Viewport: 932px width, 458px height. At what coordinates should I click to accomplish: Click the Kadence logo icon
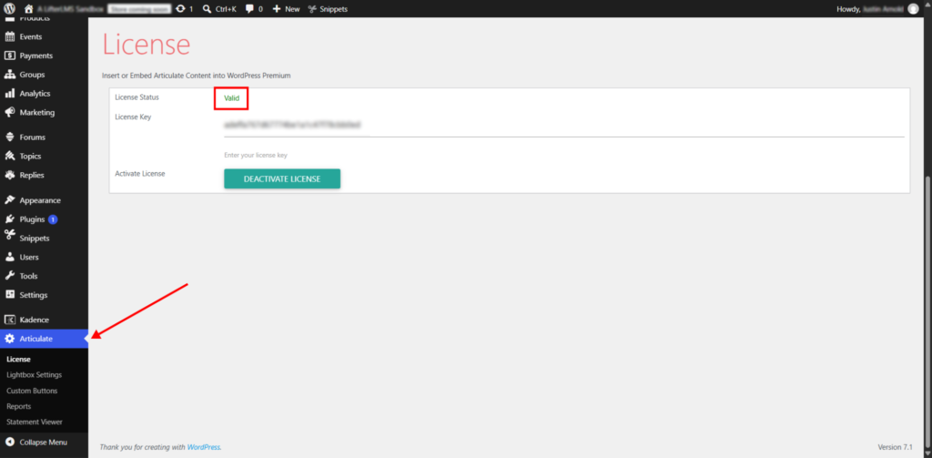pyautogui.click(x=9, y=320)
